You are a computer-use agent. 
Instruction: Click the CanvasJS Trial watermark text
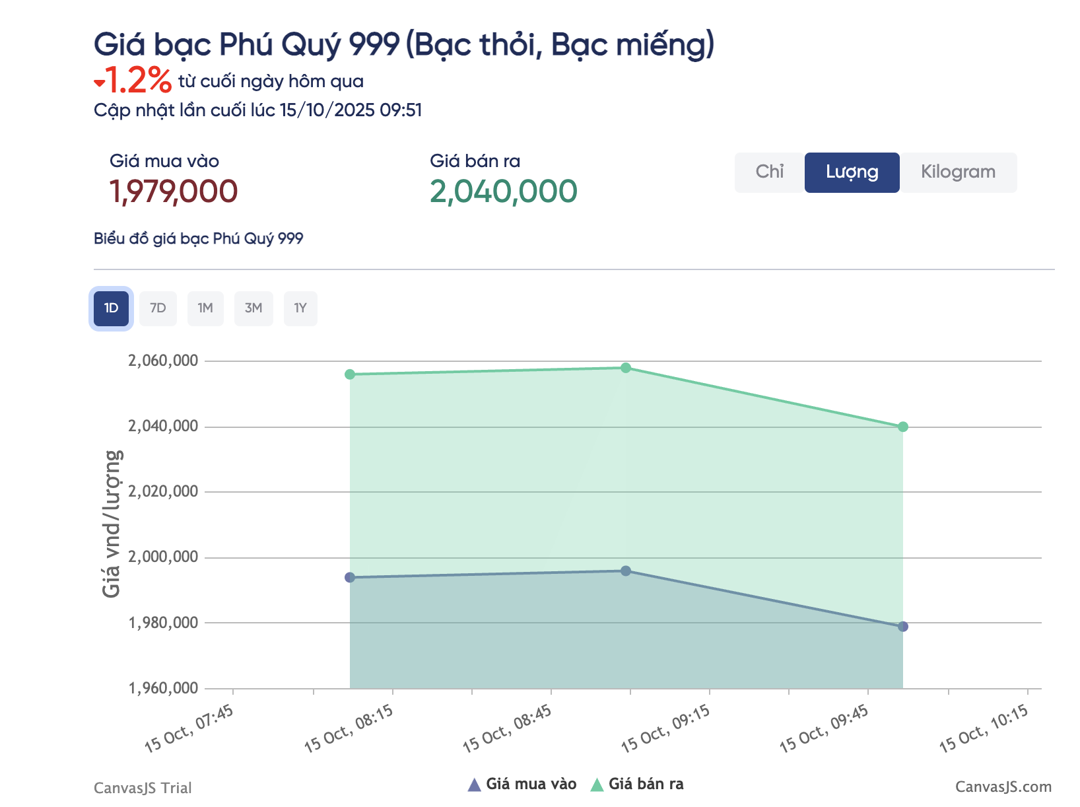(x=143, y=788)
